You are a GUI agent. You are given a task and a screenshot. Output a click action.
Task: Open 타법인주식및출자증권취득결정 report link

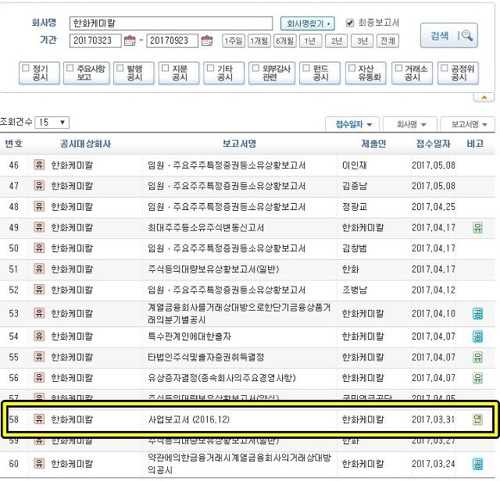[x=206, y=357]
